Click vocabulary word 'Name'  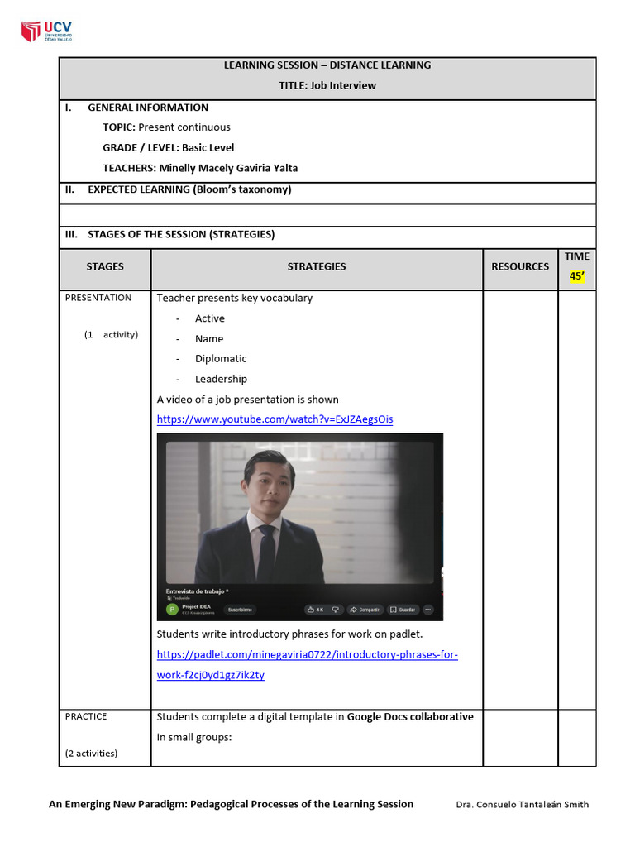click(209, 338)
